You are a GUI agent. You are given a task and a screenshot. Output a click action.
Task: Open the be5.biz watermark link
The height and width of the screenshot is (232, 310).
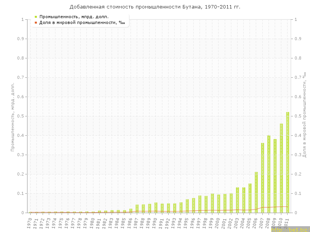[290, 229]
